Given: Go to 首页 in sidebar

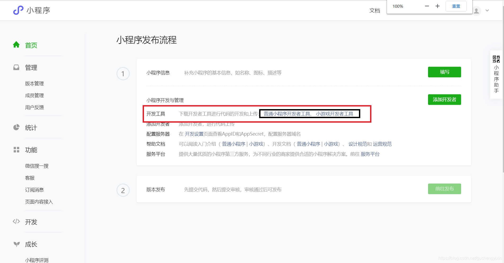Looking at the screenshot, I should 31,45.
